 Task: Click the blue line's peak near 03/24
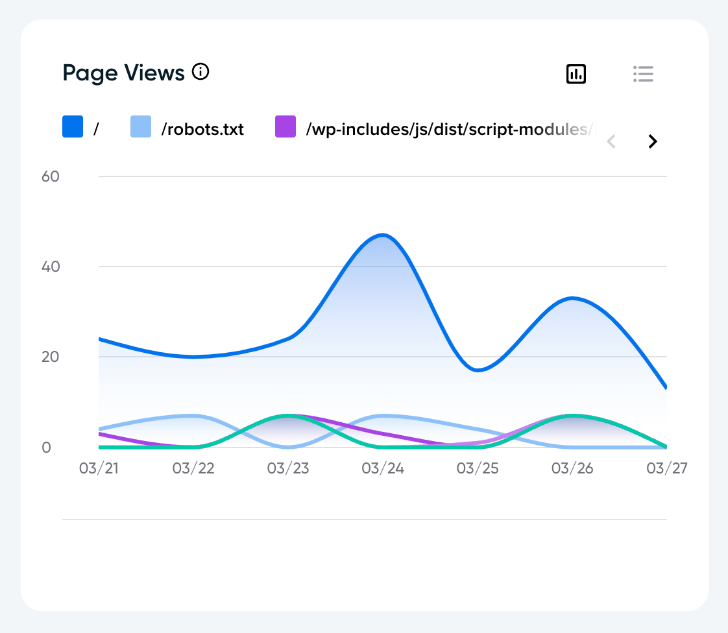[383, 235]
